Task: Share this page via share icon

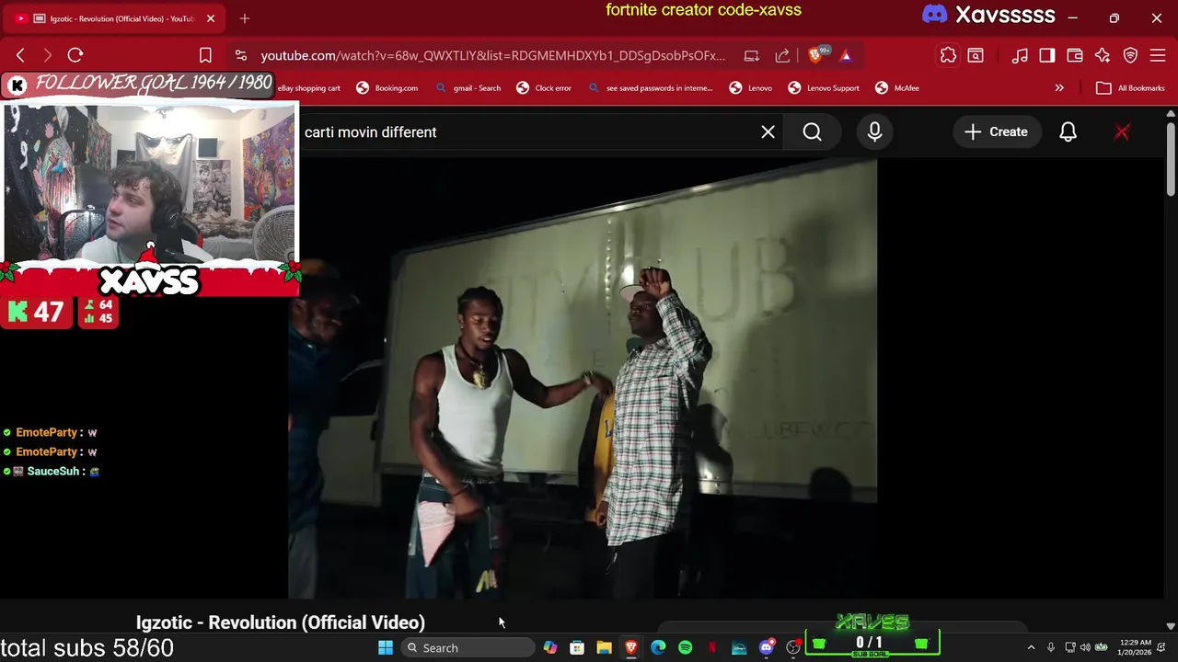Action: 782,55
